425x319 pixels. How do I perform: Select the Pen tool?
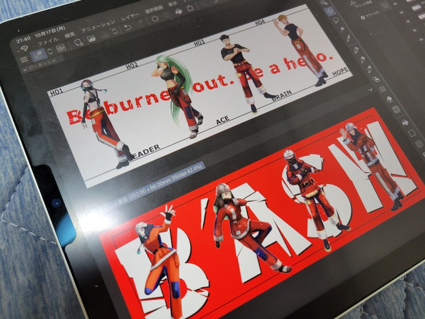click(356, 50)
